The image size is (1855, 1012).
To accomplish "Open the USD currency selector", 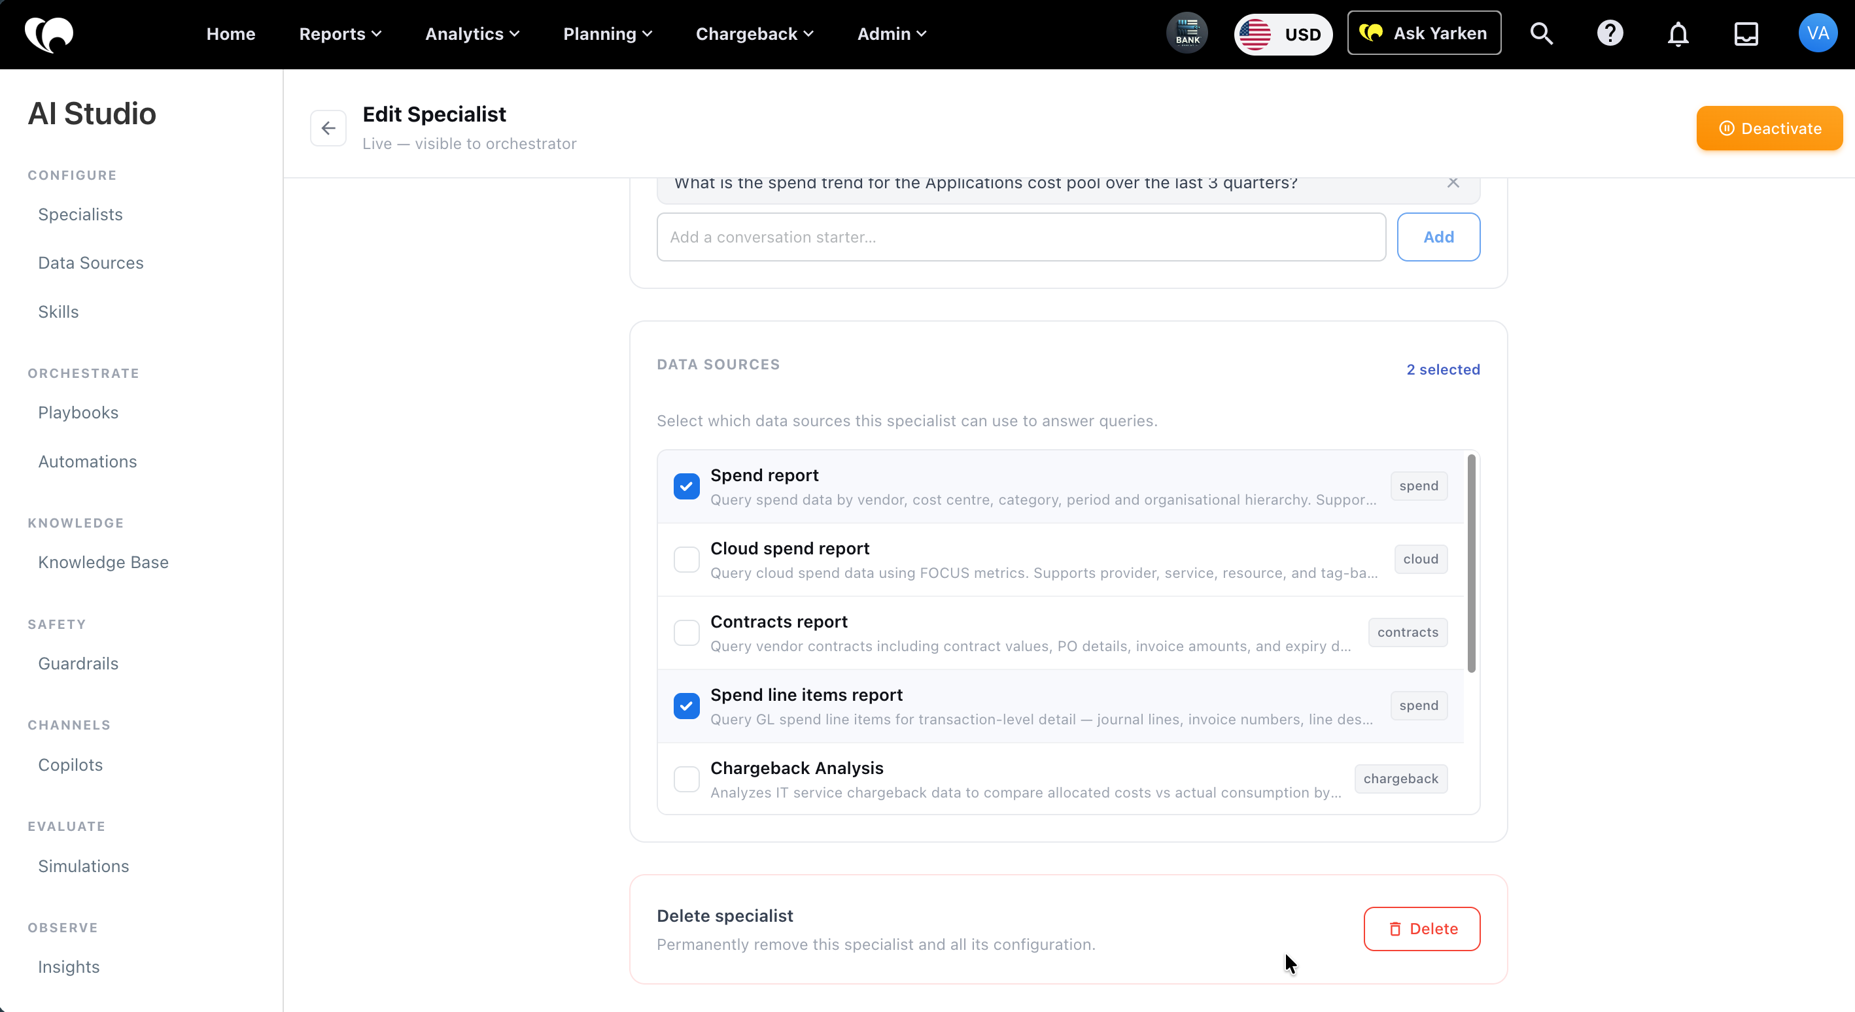I will click(1283, 34).
